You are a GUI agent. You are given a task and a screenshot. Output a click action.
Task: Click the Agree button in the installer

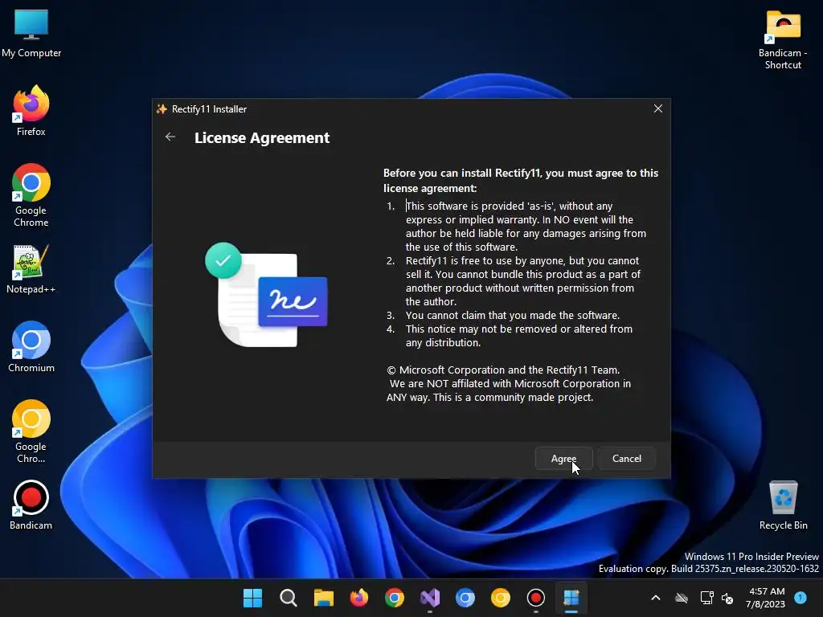pos(563,459)
